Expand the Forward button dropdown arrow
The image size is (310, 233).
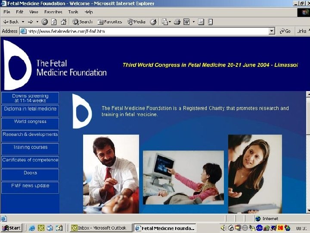tap(37, 22)
